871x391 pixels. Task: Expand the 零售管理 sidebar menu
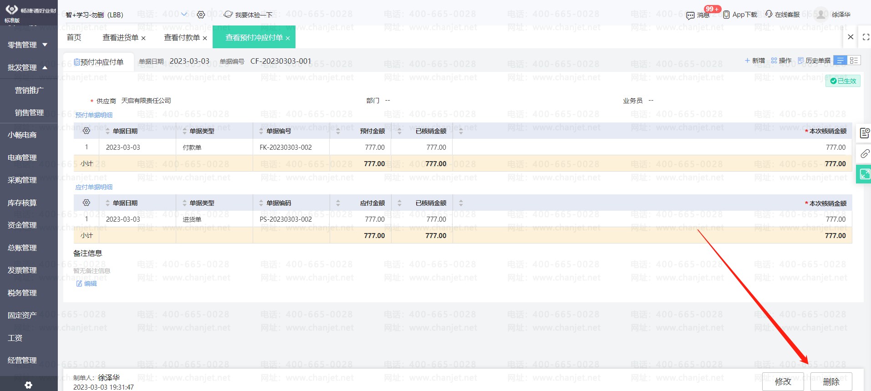pos(45,45)
